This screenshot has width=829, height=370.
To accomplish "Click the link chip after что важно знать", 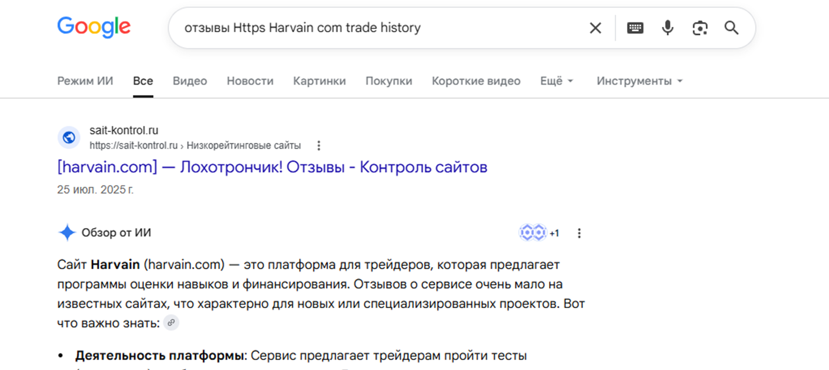I will click(x=171, y=323).
